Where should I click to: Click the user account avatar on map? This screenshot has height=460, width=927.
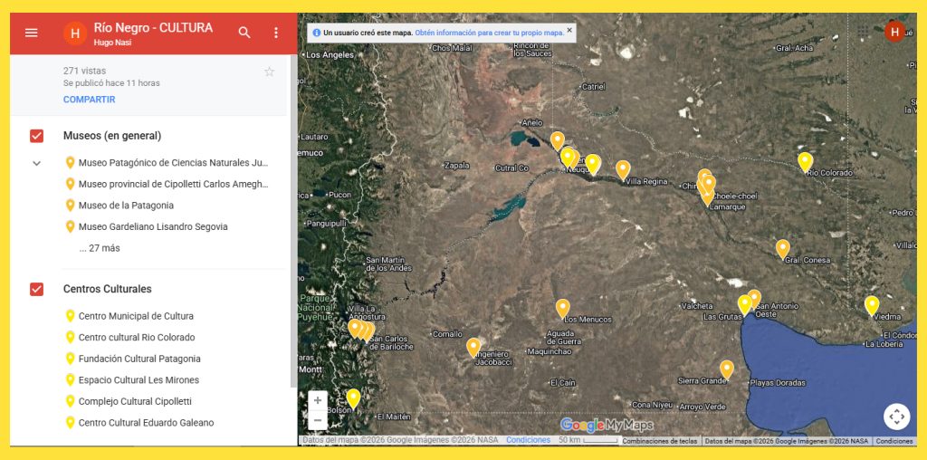[894, 33]
